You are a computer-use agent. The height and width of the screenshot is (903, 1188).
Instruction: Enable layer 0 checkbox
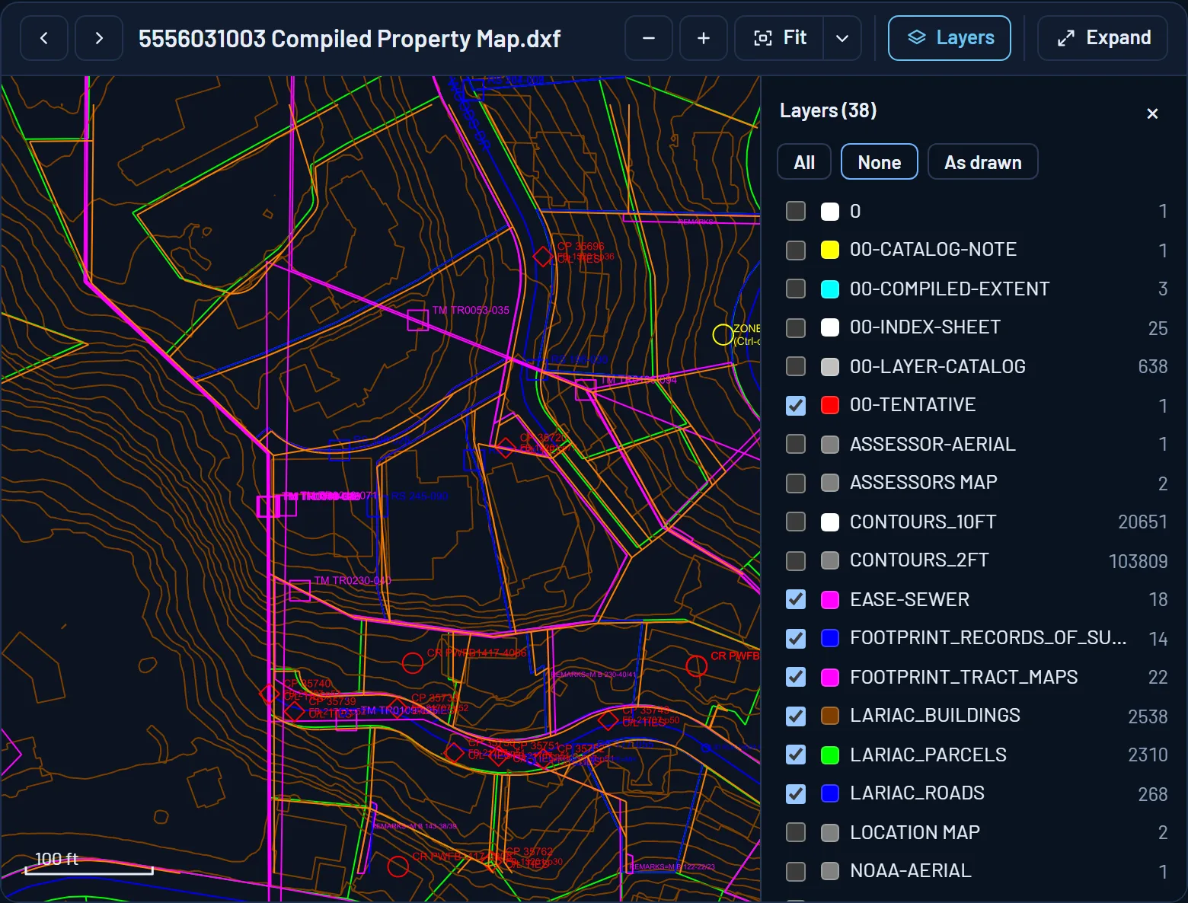click(796, 211)
